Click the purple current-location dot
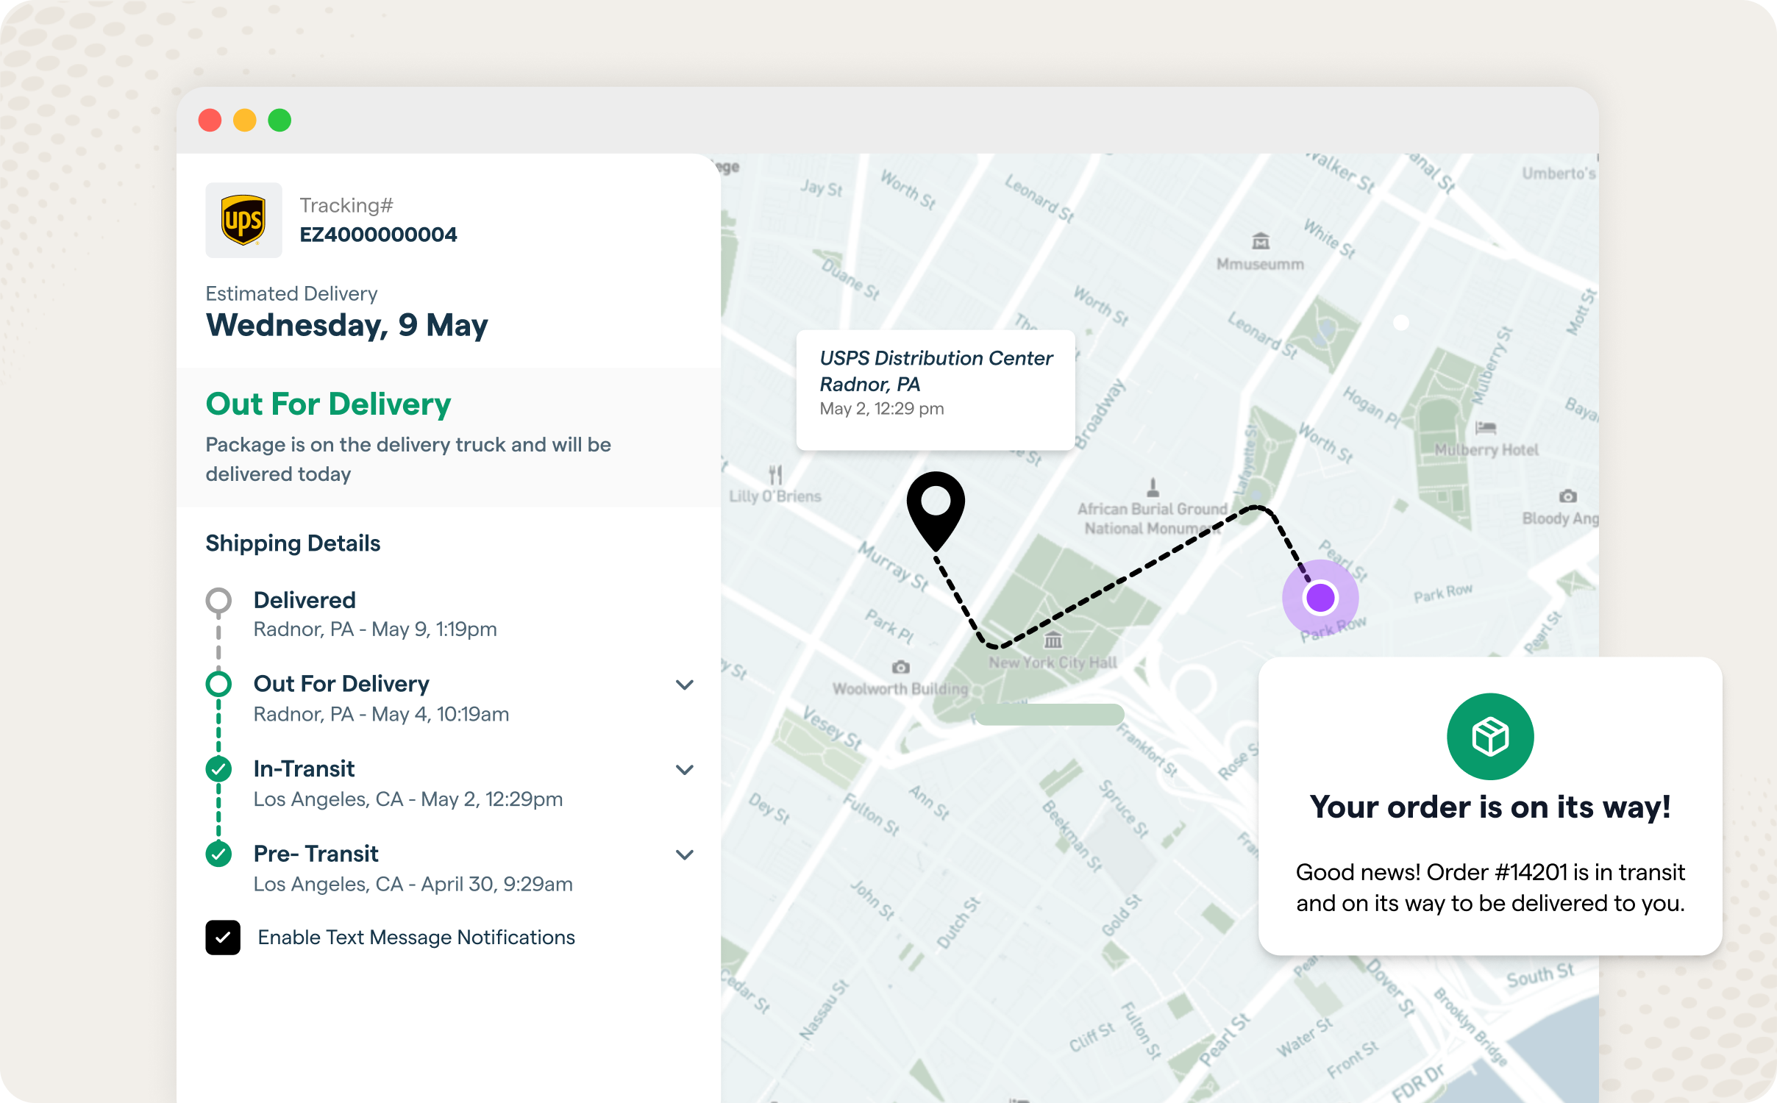The image size is (1777, 1103). coord(1320,597)
